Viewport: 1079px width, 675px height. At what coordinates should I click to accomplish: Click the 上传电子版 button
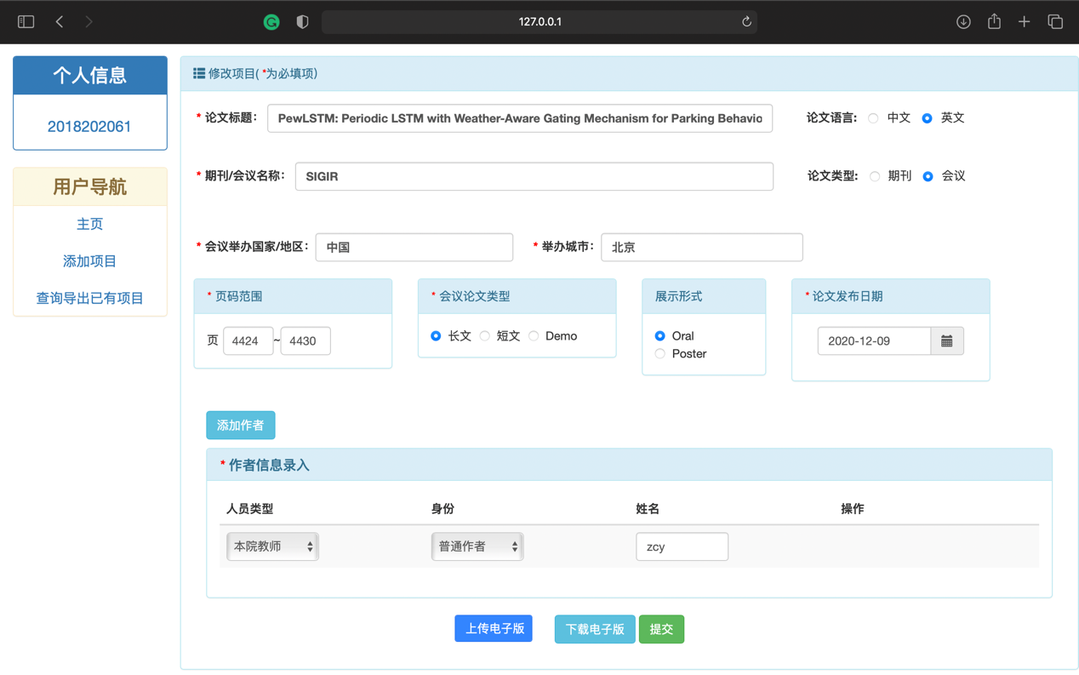pyautogui.click(x=494, y=628)
